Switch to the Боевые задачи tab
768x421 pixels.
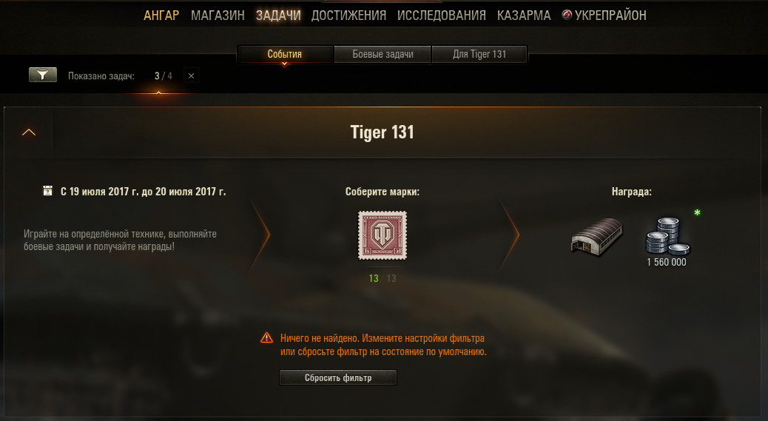click(383, 54)
